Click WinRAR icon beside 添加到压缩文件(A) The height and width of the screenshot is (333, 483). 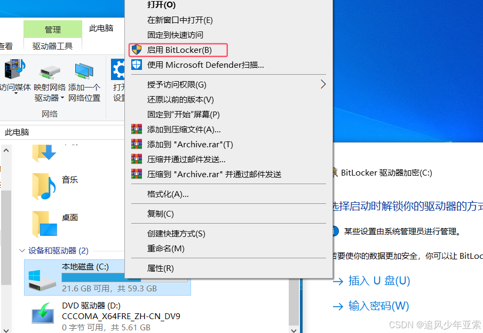click(x=137, y=129)
